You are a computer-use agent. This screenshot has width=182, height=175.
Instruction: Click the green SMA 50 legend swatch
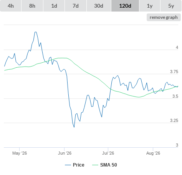95,165
